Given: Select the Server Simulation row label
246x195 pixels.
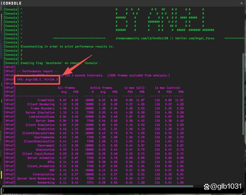Looking at the screenshot, I should (x=40, y=112).
